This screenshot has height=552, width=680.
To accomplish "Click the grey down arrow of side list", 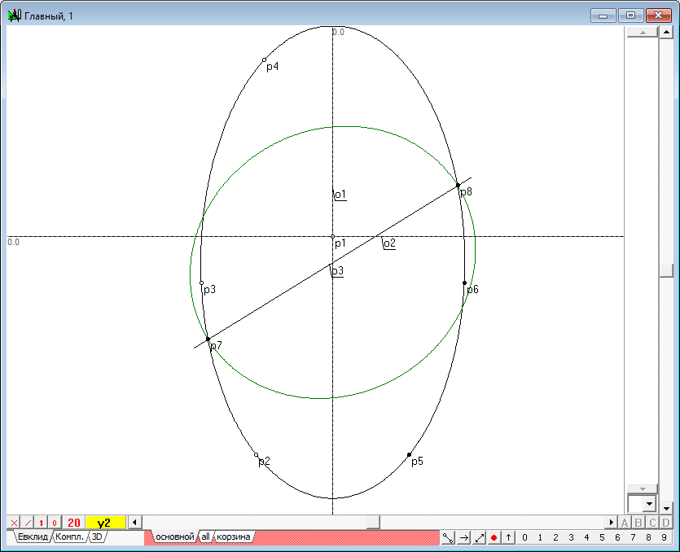I will tap(643, 489).
